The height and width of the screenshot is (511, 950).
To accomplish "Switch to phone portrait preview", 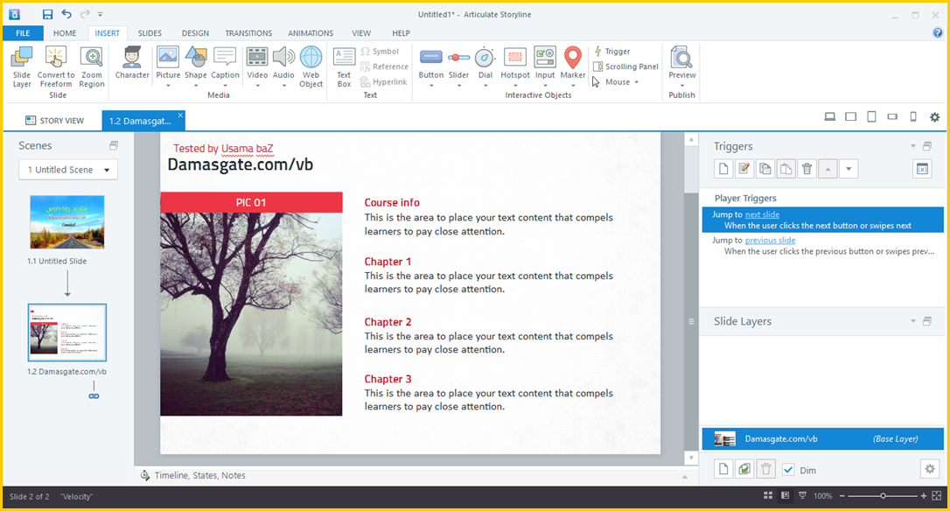I will pyautogui.click(x=913, y=117).
